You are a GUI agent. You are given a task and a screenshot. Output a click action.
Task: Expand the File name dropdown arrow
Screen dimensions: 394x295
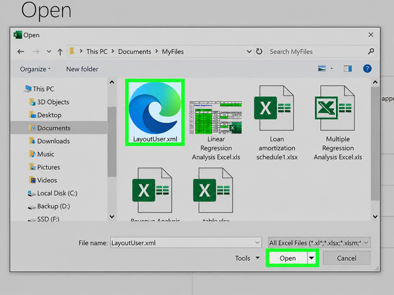pyautogui.click(x=257, y=243)
